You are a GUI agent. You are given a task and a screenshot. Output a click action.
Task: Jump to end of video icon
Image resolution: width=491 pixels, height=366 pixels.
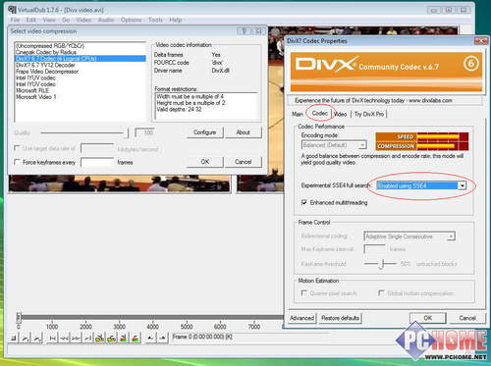pyautogui.click(x=87, y=338)
